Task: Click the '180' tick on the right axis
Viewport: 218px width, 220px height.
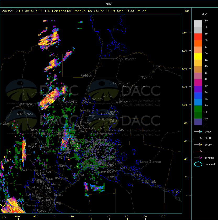Action: click(x=184, y=32)
